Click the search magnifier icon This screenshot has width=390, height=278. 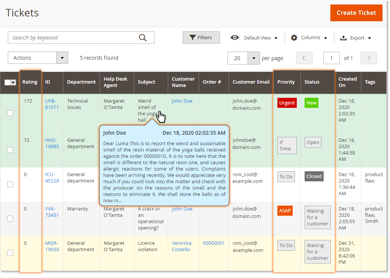[x=142, y=38]
